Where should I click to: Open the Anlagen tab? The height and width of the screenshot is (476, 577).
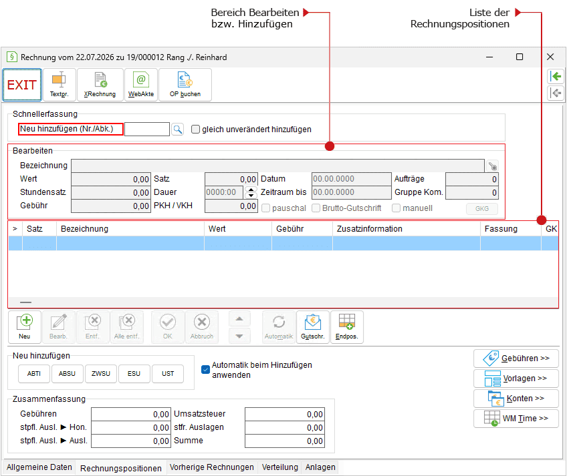[x=320, y=467]
